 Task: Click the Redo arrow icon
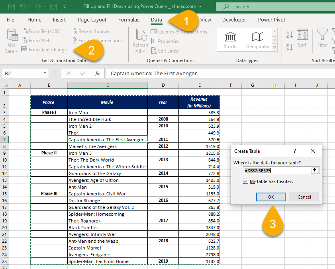(38, 7)
